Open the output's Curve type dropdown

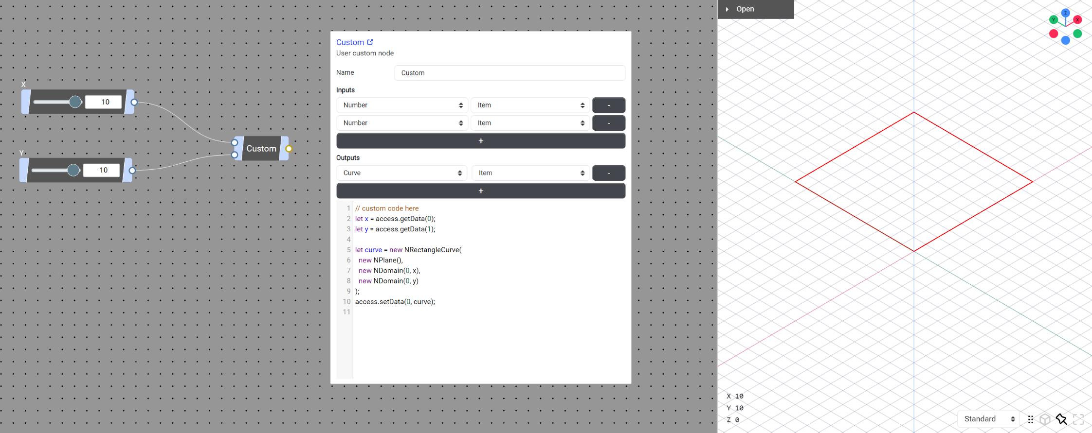pos(401,173)
